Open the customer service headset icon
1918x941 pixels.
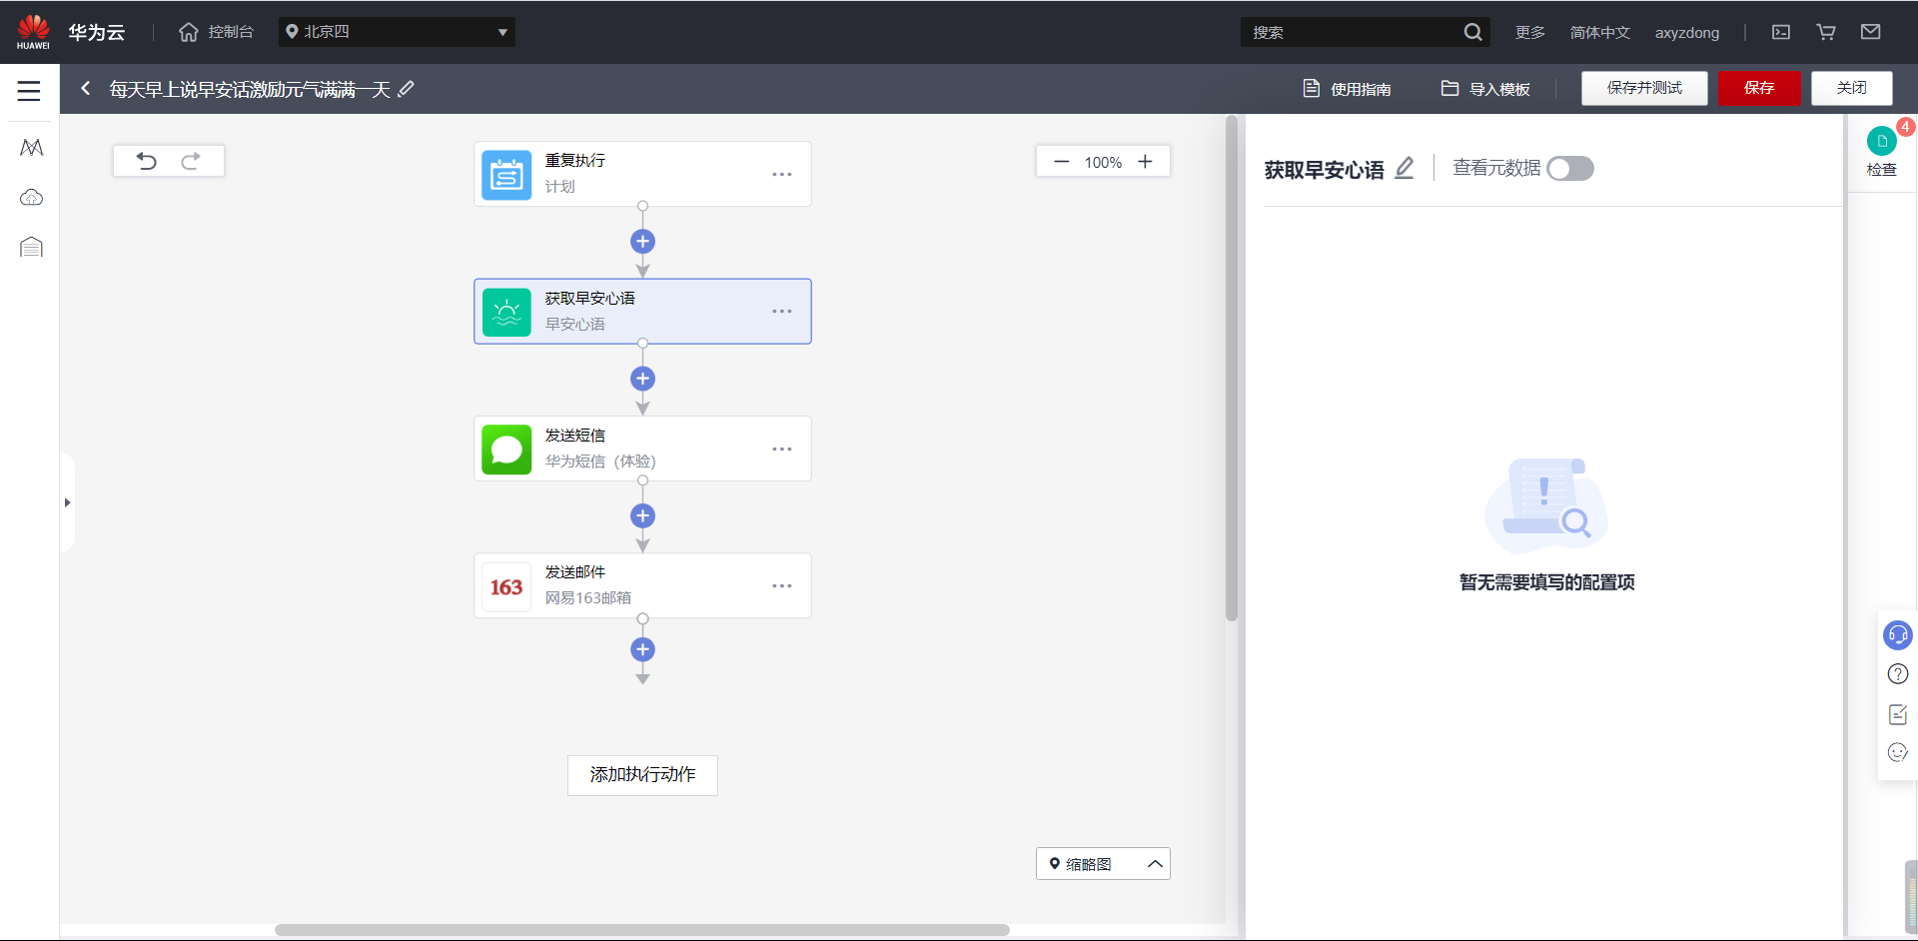coord(1897,635)
